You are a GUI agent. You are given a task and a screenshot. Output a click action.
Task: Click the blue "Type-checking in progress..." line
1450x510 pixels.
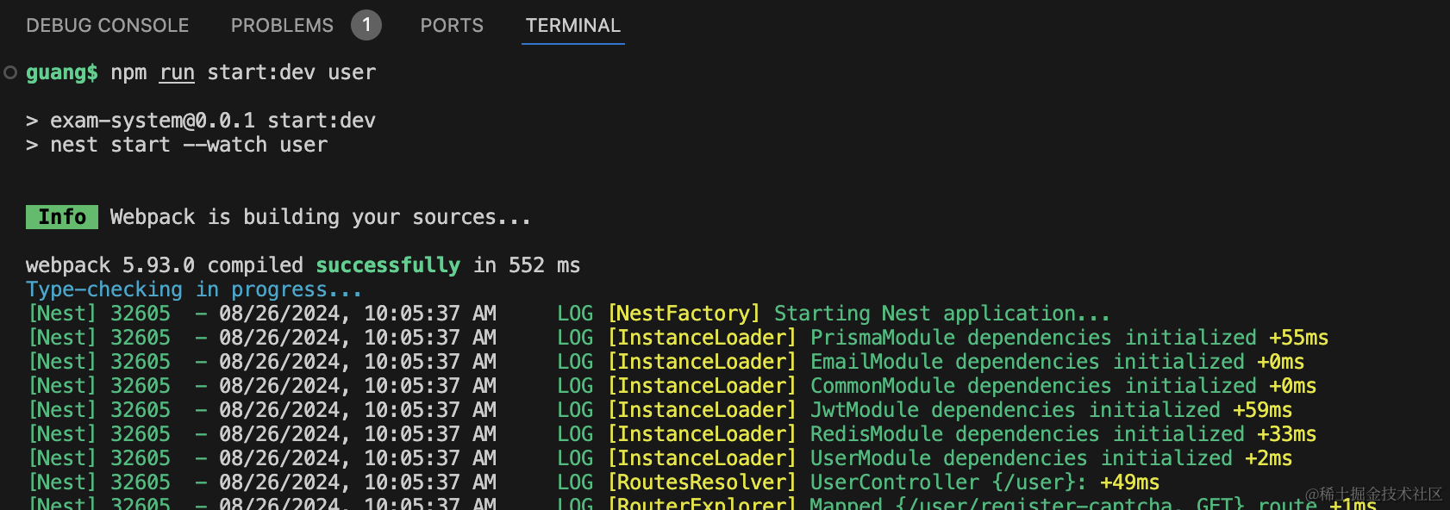[193, 289]
